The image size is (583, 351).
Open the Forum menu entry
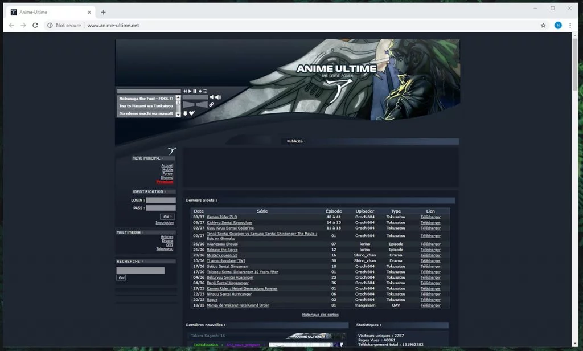coord(166,173)
